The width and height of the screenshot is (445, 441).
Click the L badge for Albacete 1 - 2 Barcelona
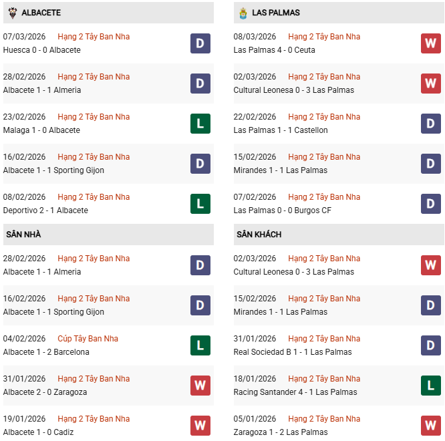pos(200,345)
